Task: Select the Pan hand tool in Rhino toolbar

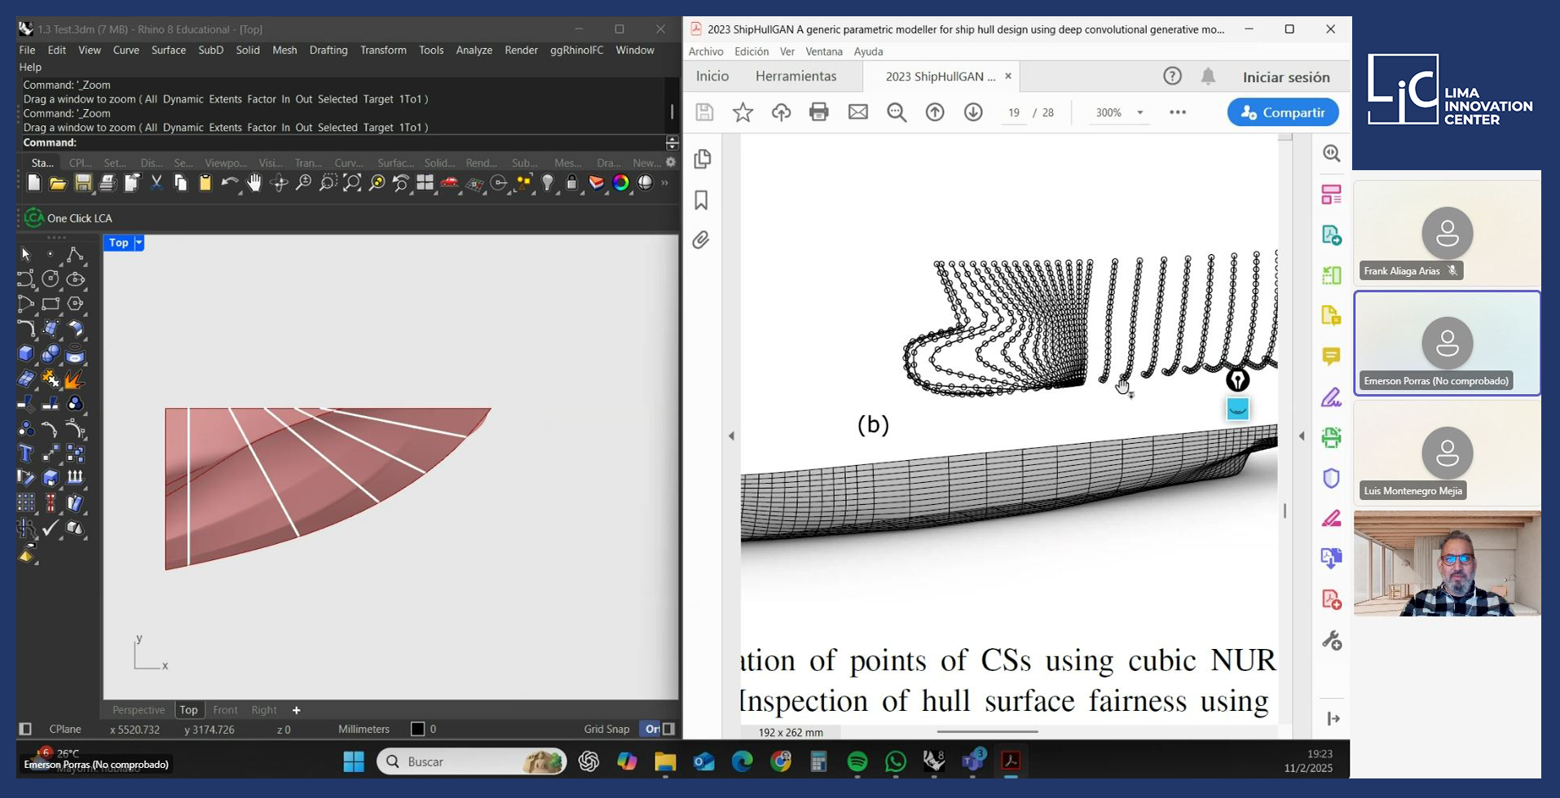Action: click(254, 183)
